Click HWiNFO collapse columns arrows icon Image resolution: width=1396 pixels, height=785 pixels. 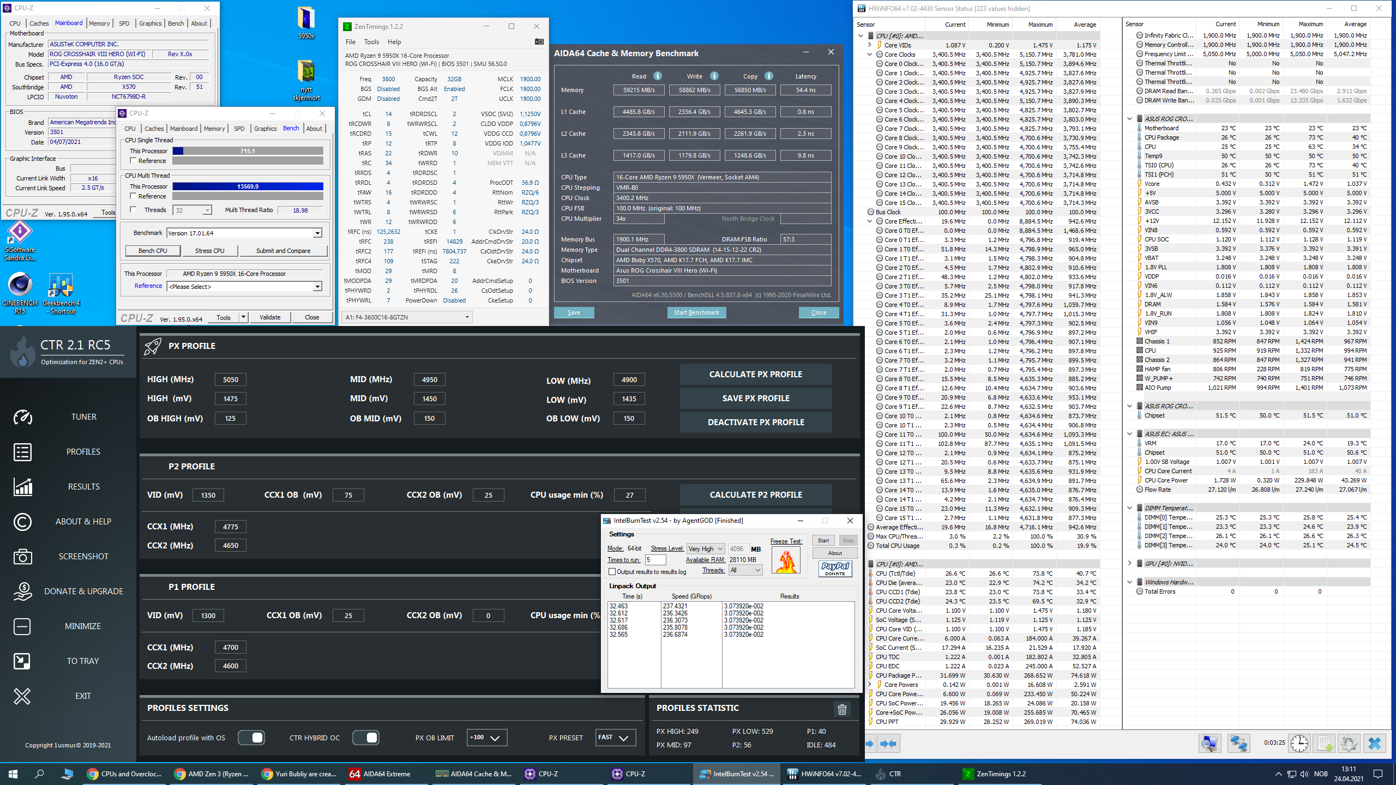pyautogui.click(x=888, y=744)
